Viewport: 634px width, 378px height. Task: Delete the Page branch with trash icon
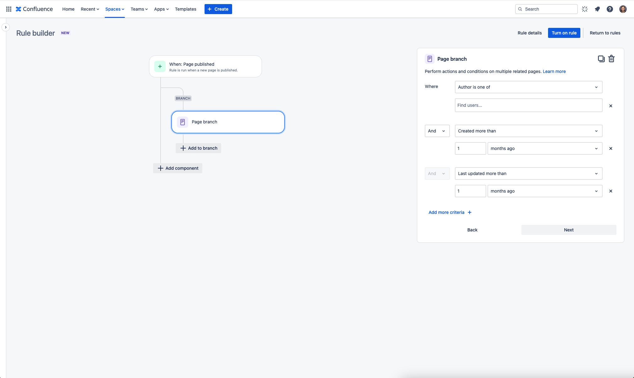coord(611,59)
